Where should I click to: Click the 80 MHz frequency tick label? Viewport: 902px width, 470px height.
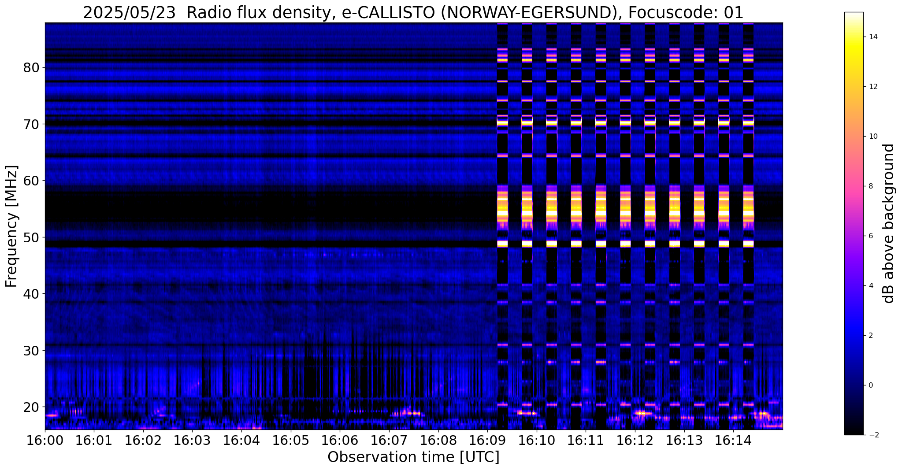(x=31, y=68)
